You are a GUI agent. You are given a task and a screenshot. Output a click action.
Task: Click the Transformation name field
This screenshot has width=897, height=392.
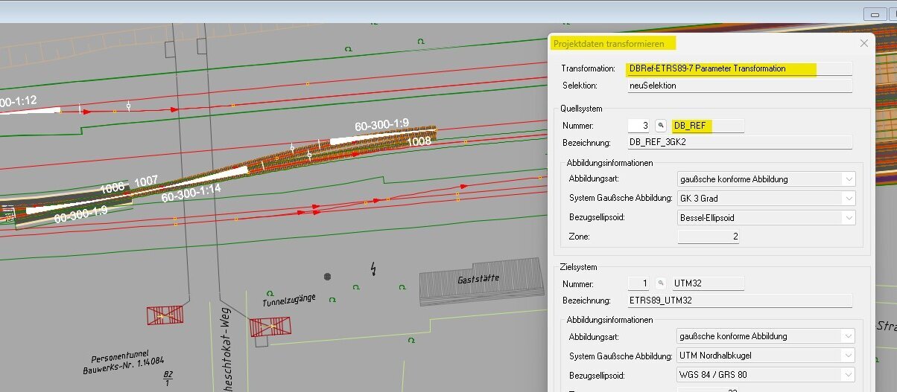[x=739, y=68]
